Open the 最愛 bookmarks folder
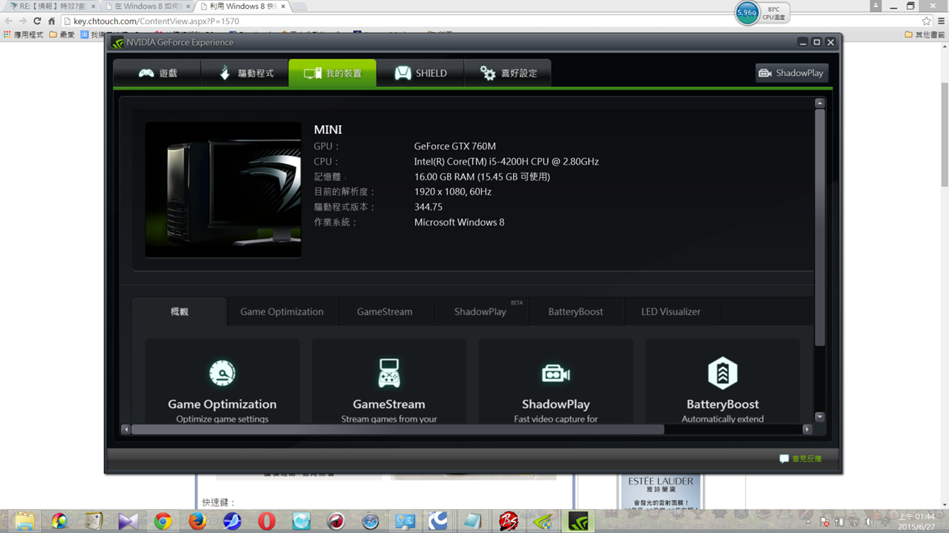This screenshot has height=533, width=949. 62,34
